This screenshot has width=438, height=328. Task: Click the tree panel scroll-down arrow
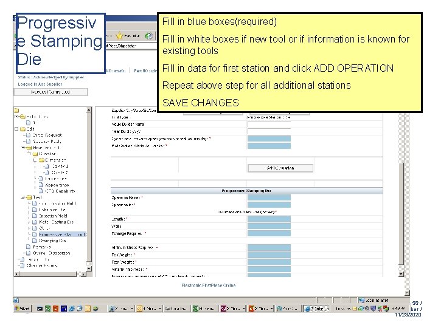click(x=89, y=268)
